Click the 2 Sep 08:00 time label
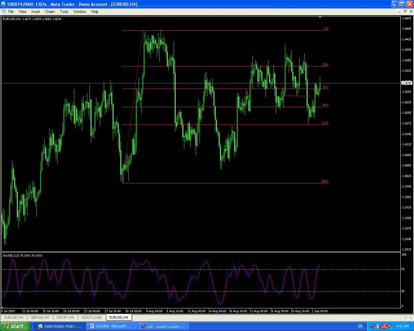The height and width of the screenshot is (331, 414). click(320, 311)
